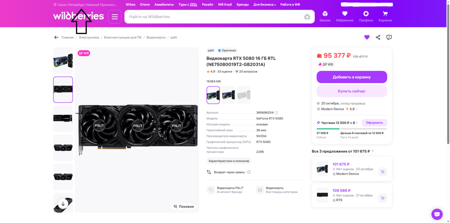Viewport: 450px width, 223px height.
Task: Go to Видеокарты breadcrumb
Action: tap(156, 37)
